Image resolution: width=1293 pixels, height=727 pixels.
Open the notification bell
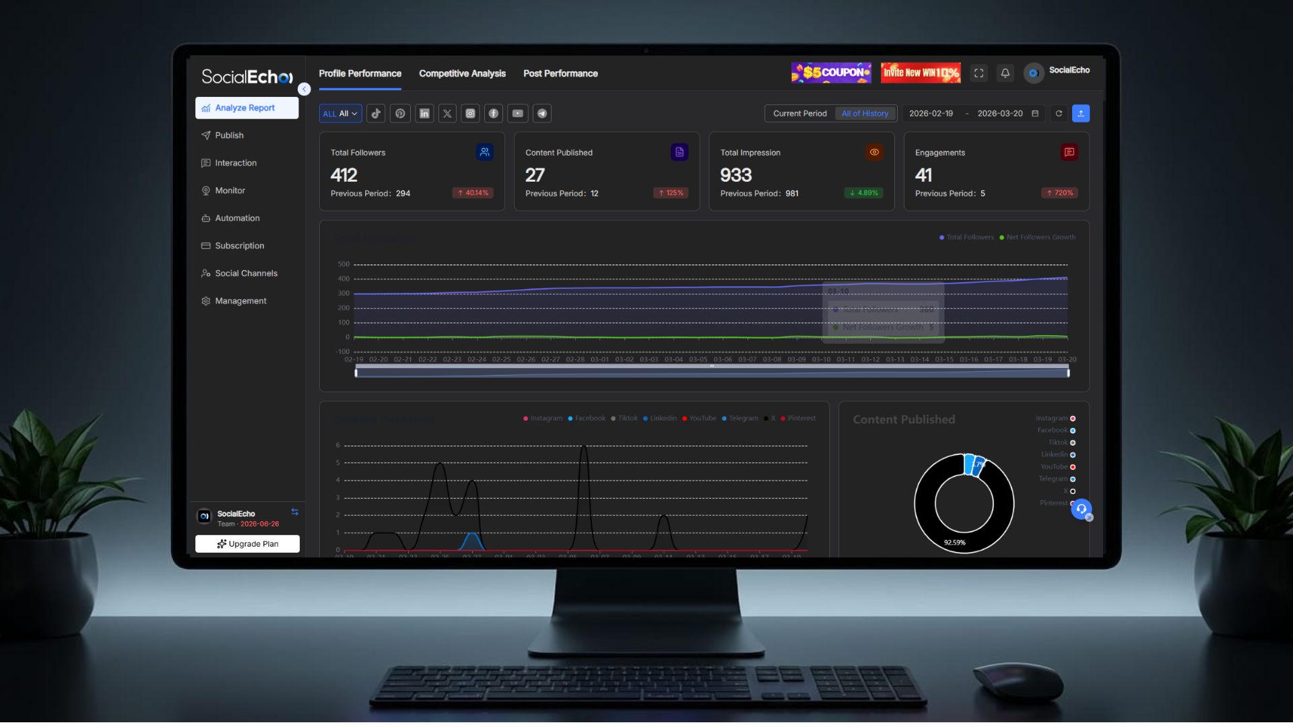[x=1005, y=73]
